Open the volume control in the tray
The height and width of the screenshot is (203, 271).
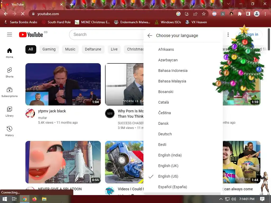click(x=234, y=199)
